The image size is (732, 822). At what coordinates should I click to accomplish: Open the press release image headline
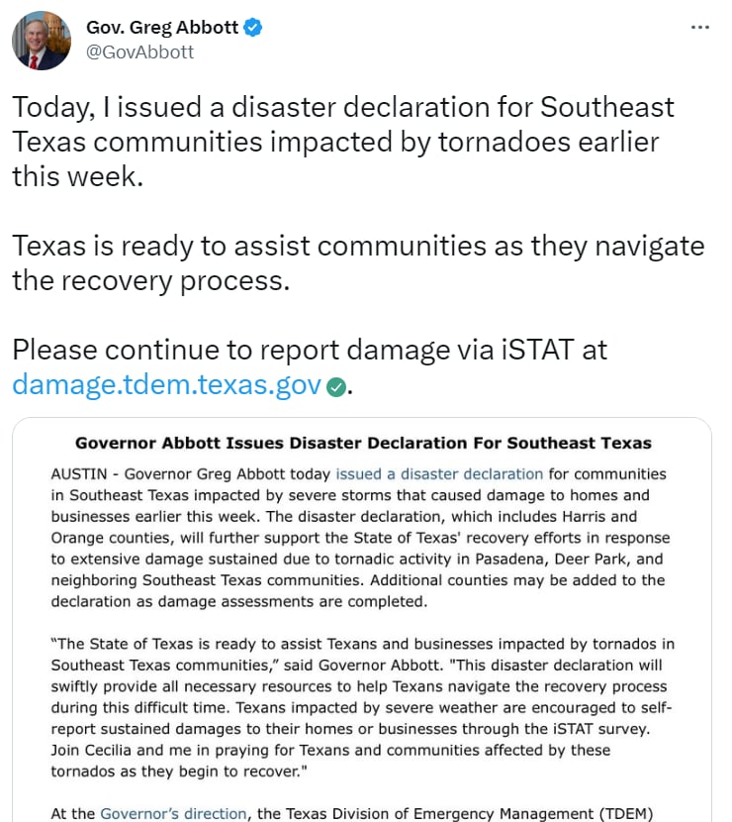(x=363, y=443)
